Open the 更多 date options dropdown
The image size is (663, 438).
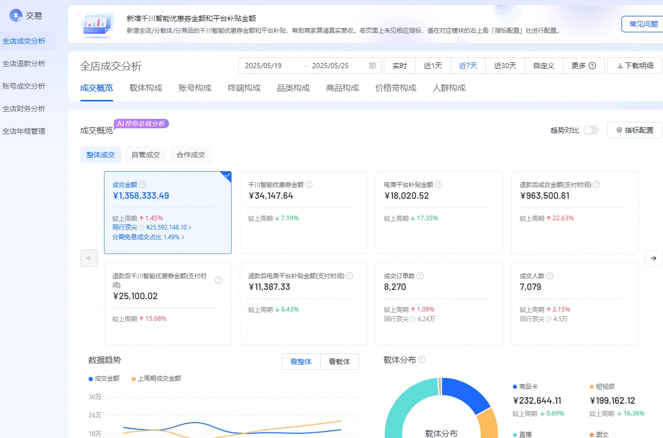coord(584,66)
